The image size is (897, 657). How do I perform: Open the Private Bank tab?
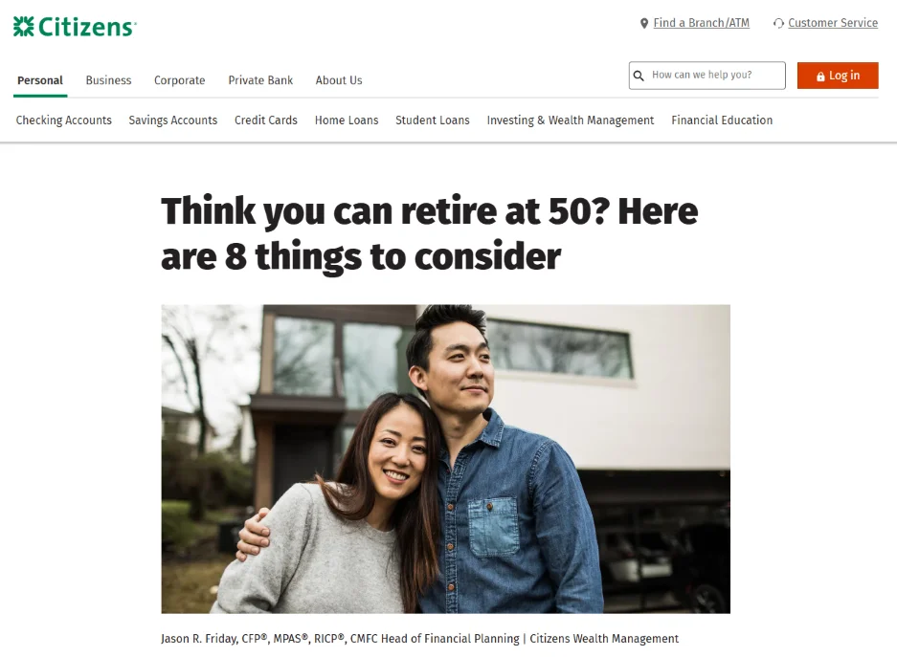(x=260, y=80)
